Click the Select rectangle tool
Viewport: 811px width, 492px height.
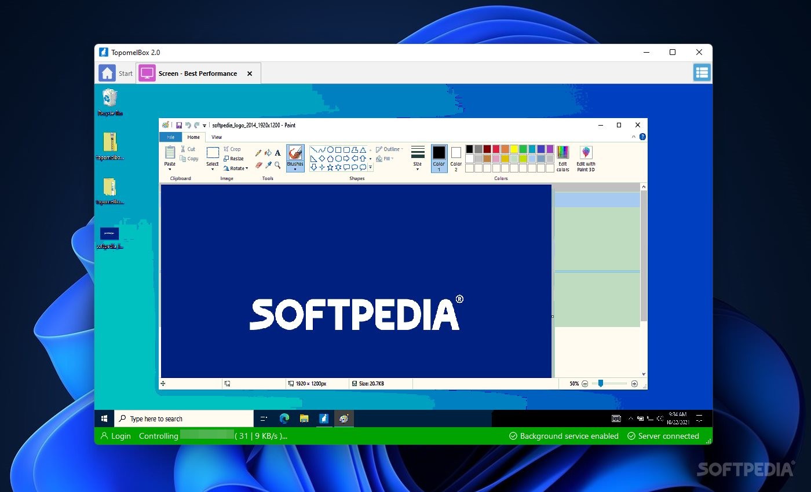coord(213,153)
